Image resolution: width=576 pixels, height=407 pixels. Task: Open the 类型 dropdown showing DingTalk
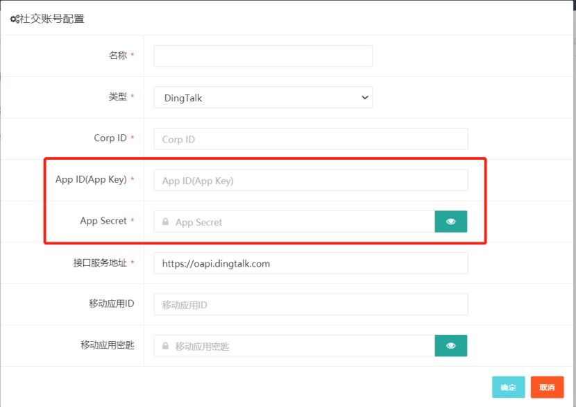click(262, 97)
